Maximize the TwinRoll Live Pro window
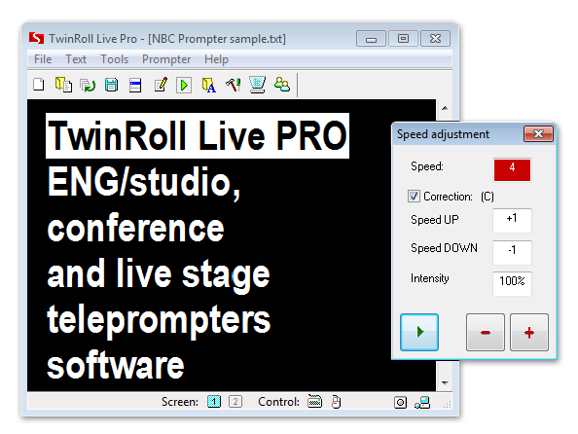Viewport: 578px width, 434px height. 403,39
